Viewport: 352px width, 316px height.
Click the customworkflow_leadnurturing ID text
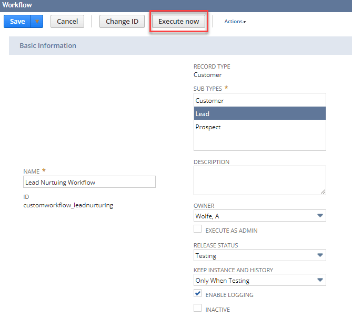coord(68,205)
